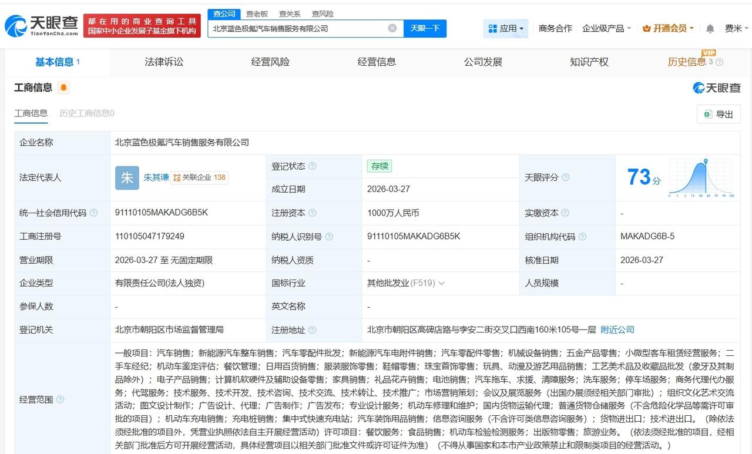752x454 pixels.
Task: Open the 费米 account dropdown
Action: [x=736, y=28]
